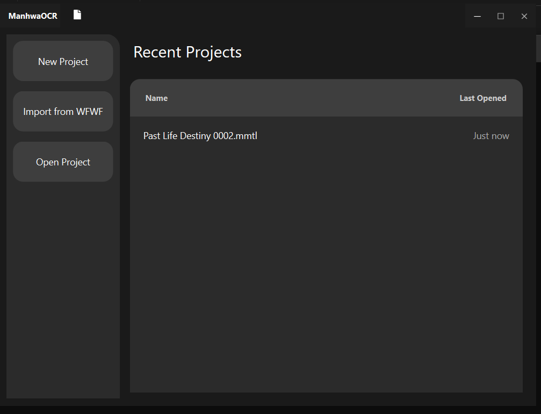Screen dimensions: 541x414
Task: Grab the vertical scrollbar thumb at right edge
Action: coord(538,48)
